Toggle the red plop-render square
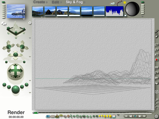Viewport: 159px width, 119px height. 156,60
